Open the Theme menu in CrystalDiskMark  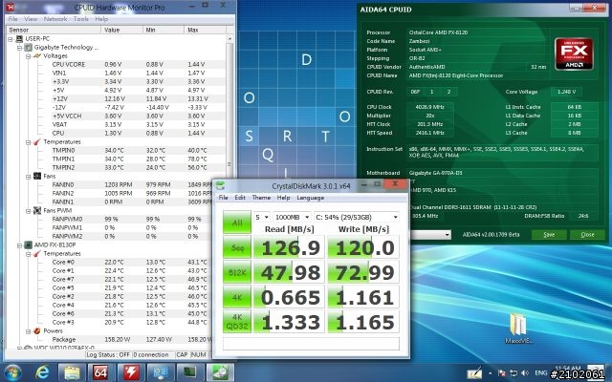click(261, 198)
